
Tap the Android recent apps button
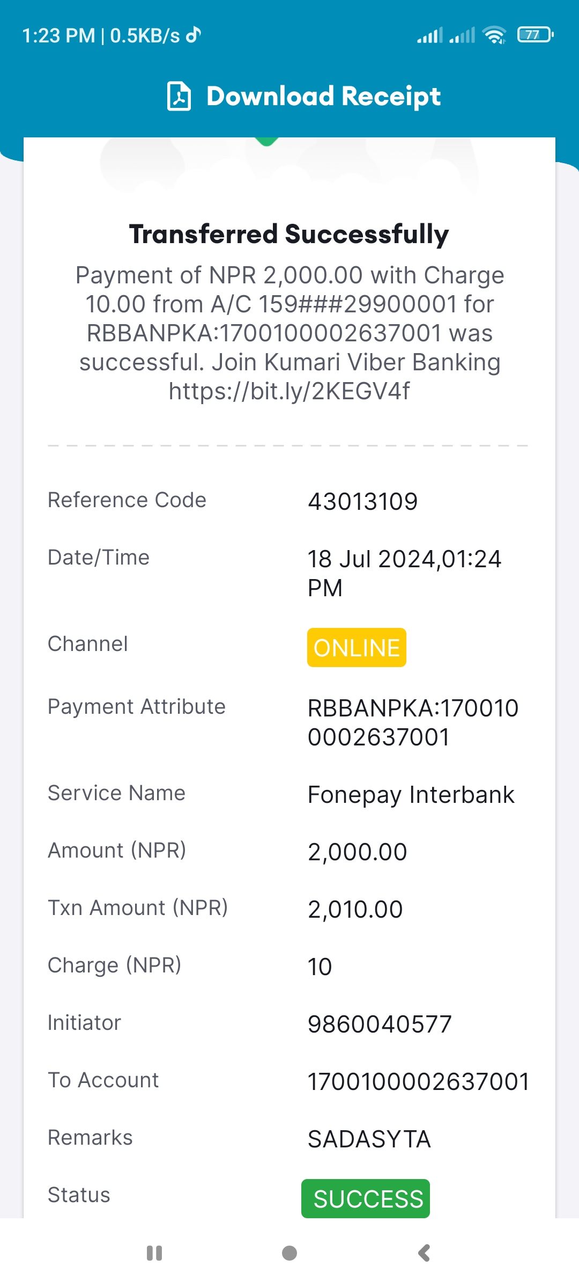pyautogui.click(x=154, y=1253)
